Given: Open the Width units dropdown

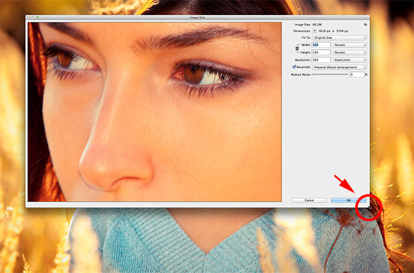Looking at the screenshot, I should tap(350, 45).
